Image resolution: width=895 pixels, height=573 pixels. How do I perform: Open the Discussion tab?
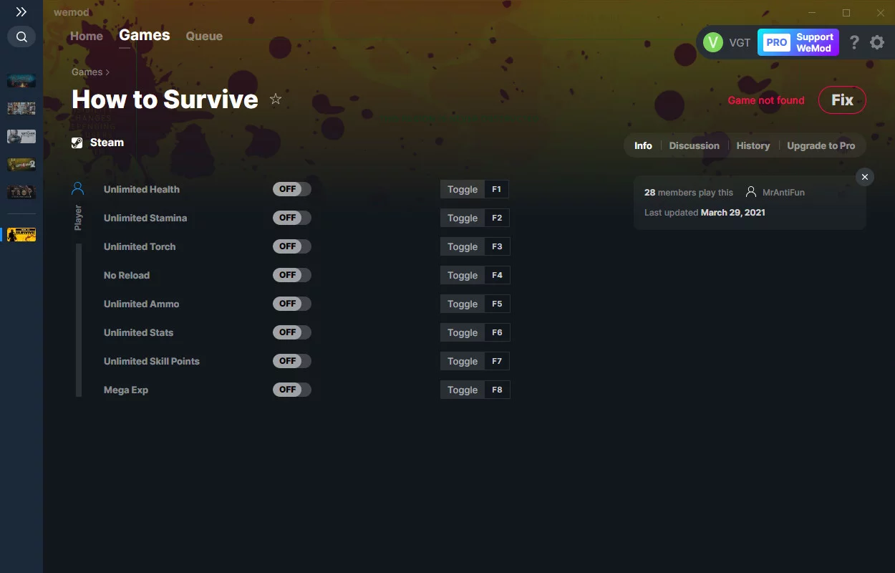click(x=694, y=145)
